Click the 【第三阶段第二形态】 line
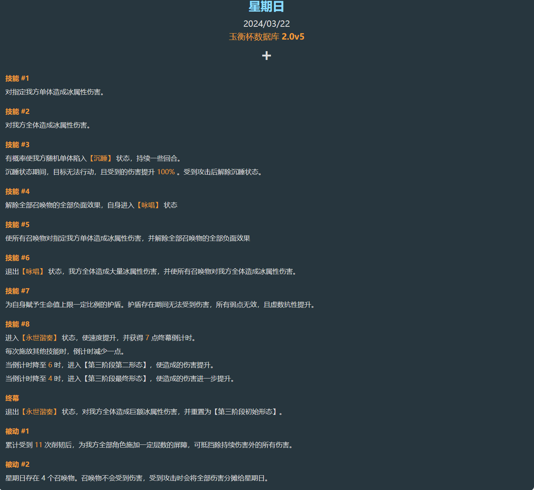This screenshot has height=490, width=534. [x=111, y=365]
